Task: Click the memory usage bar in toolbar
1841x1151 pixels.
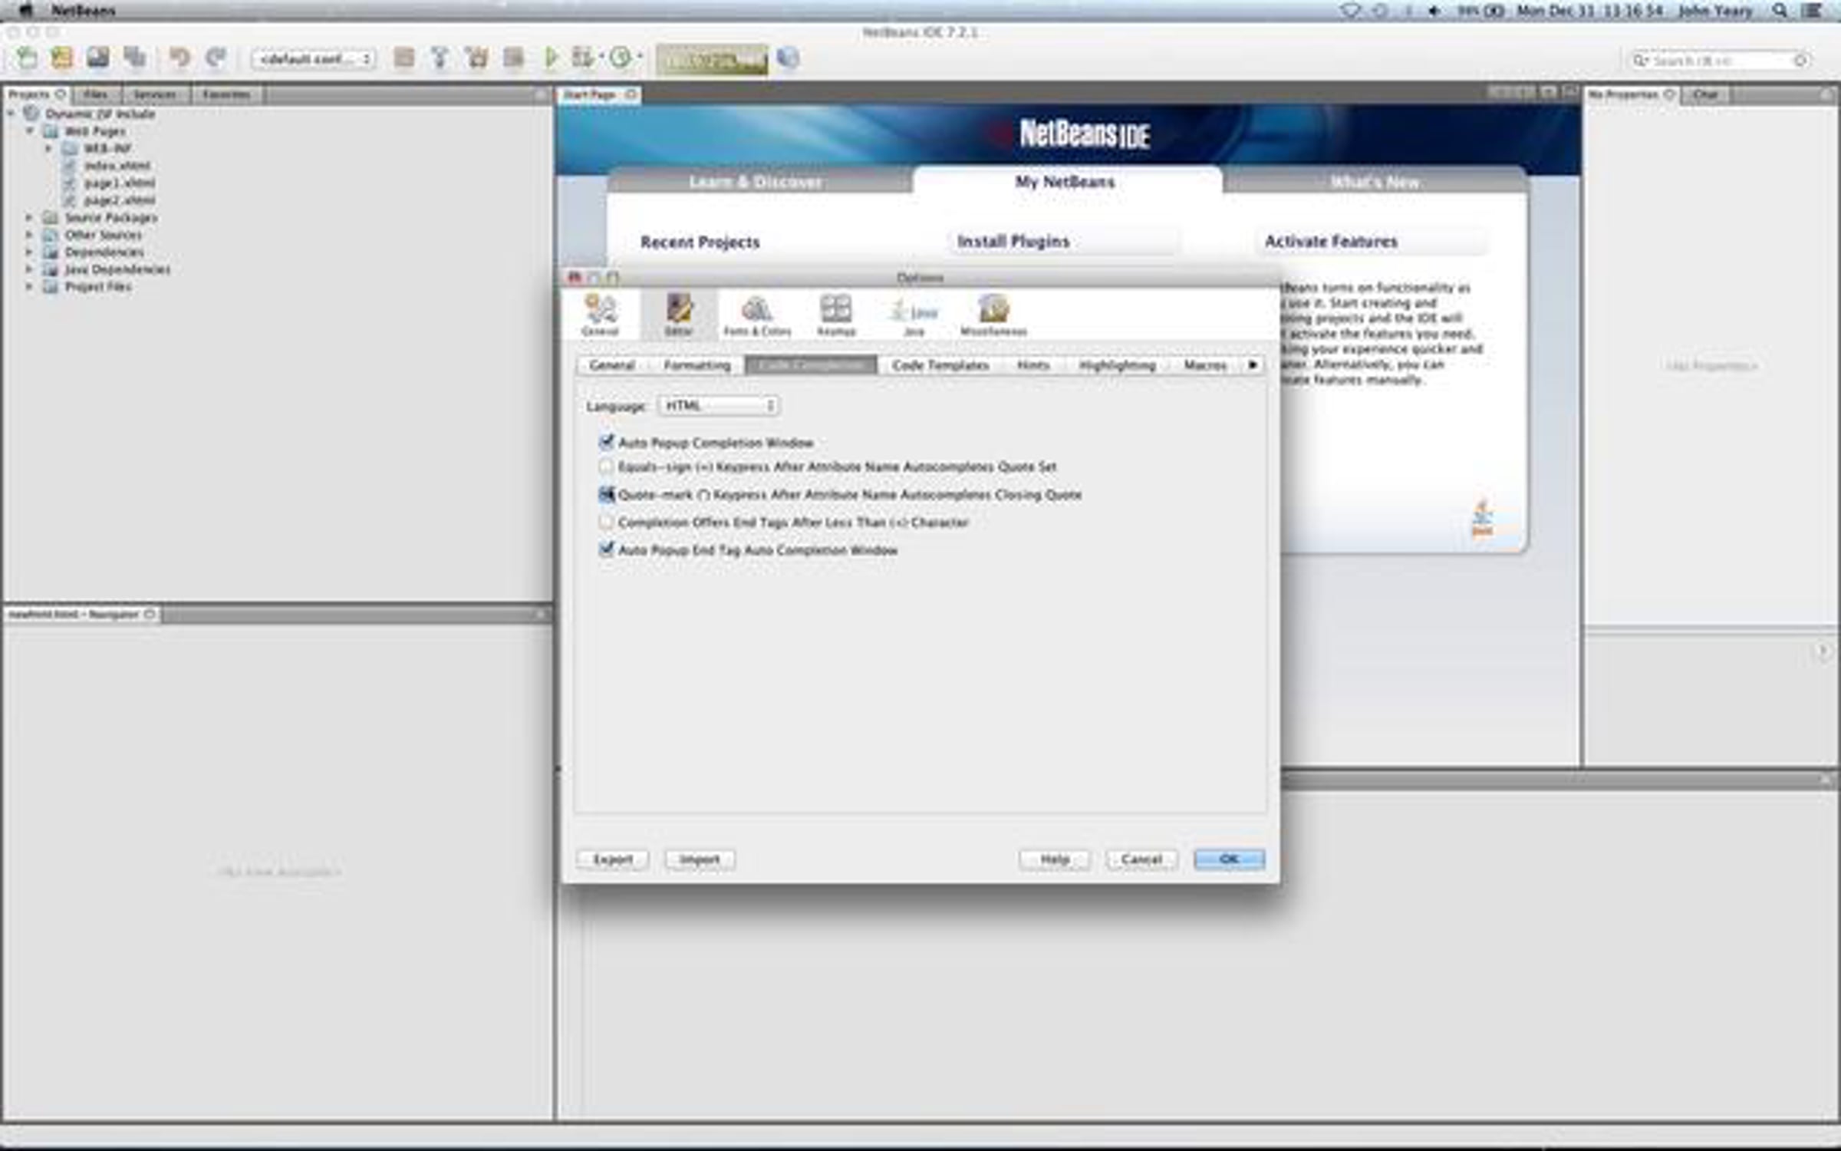Action: 712,59
